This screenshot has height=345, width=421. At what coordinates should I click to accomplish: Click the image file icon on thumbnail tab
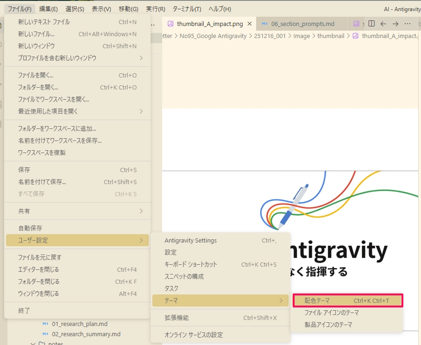coord(171,24)
